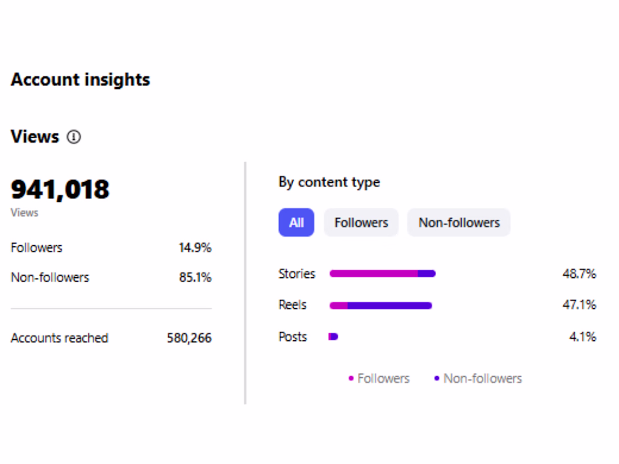Click the info icon beside Views
619x464 pixels.
(x=74, y=137)
